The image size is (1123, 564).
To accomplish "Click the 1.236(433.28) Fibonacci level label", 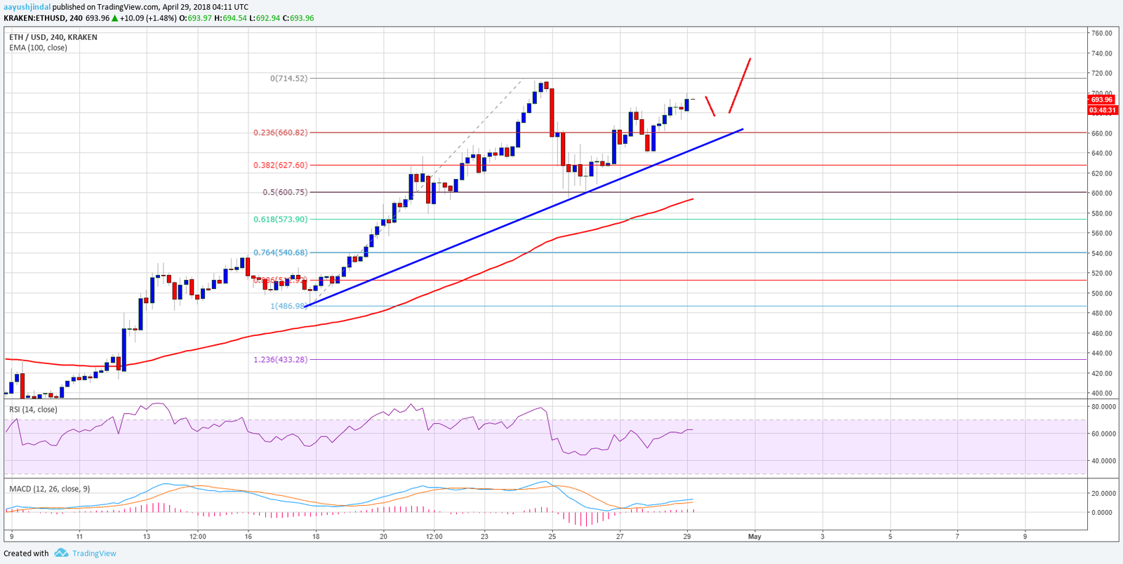I will [x=281, y=360].
